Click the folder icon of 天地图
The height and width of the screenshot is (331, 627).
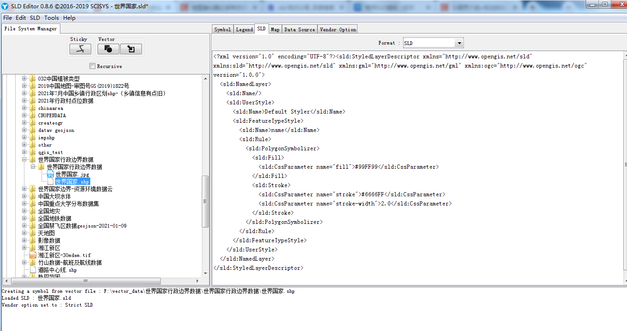pyautogui.click(x=33, y=233)
